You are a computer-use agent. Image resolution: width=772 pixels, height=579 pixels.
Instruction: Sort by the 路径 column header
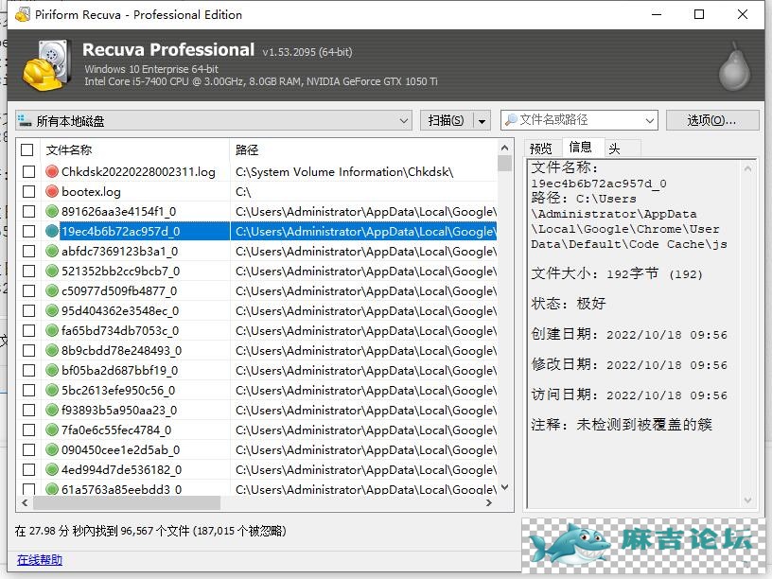(x=363, y=149)
